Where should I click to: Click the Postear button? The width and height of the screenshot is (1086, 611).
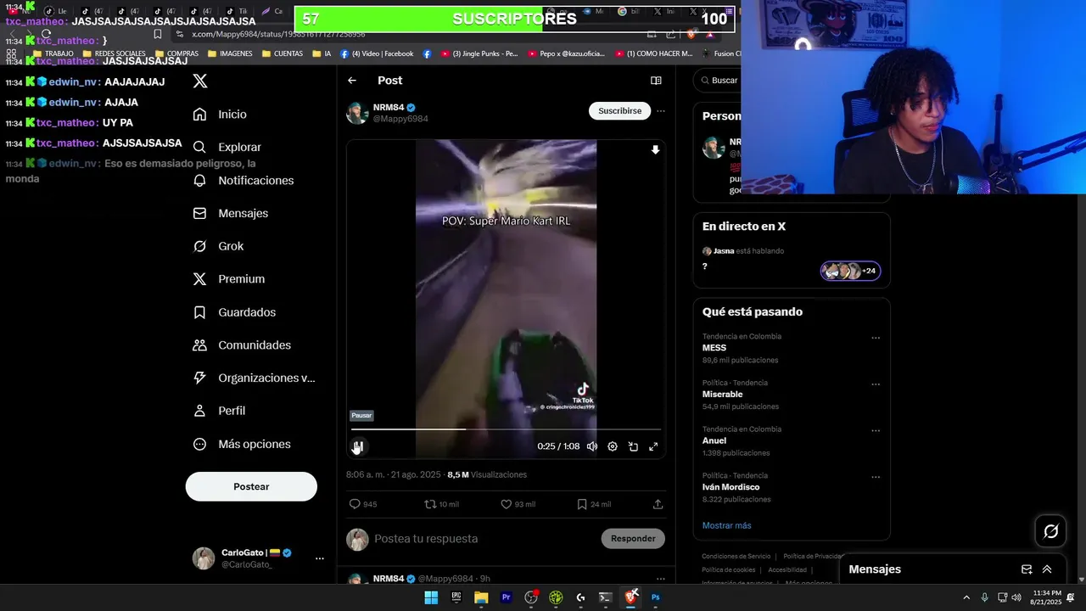click(x=251, y=486)
